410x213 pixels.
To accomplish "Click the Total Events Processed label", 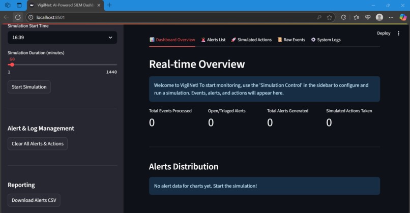I will (x=170, y=111).
